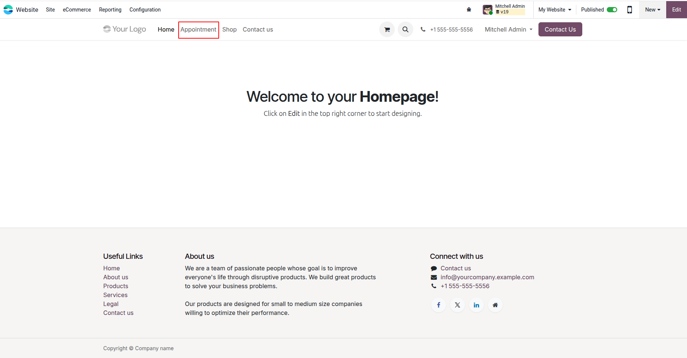Expand the My Website dropdown

click(x=555, y=10)
